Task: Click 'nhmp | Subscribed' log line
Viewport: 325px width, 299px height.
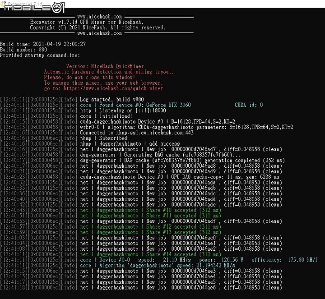Action: (103, 138)
